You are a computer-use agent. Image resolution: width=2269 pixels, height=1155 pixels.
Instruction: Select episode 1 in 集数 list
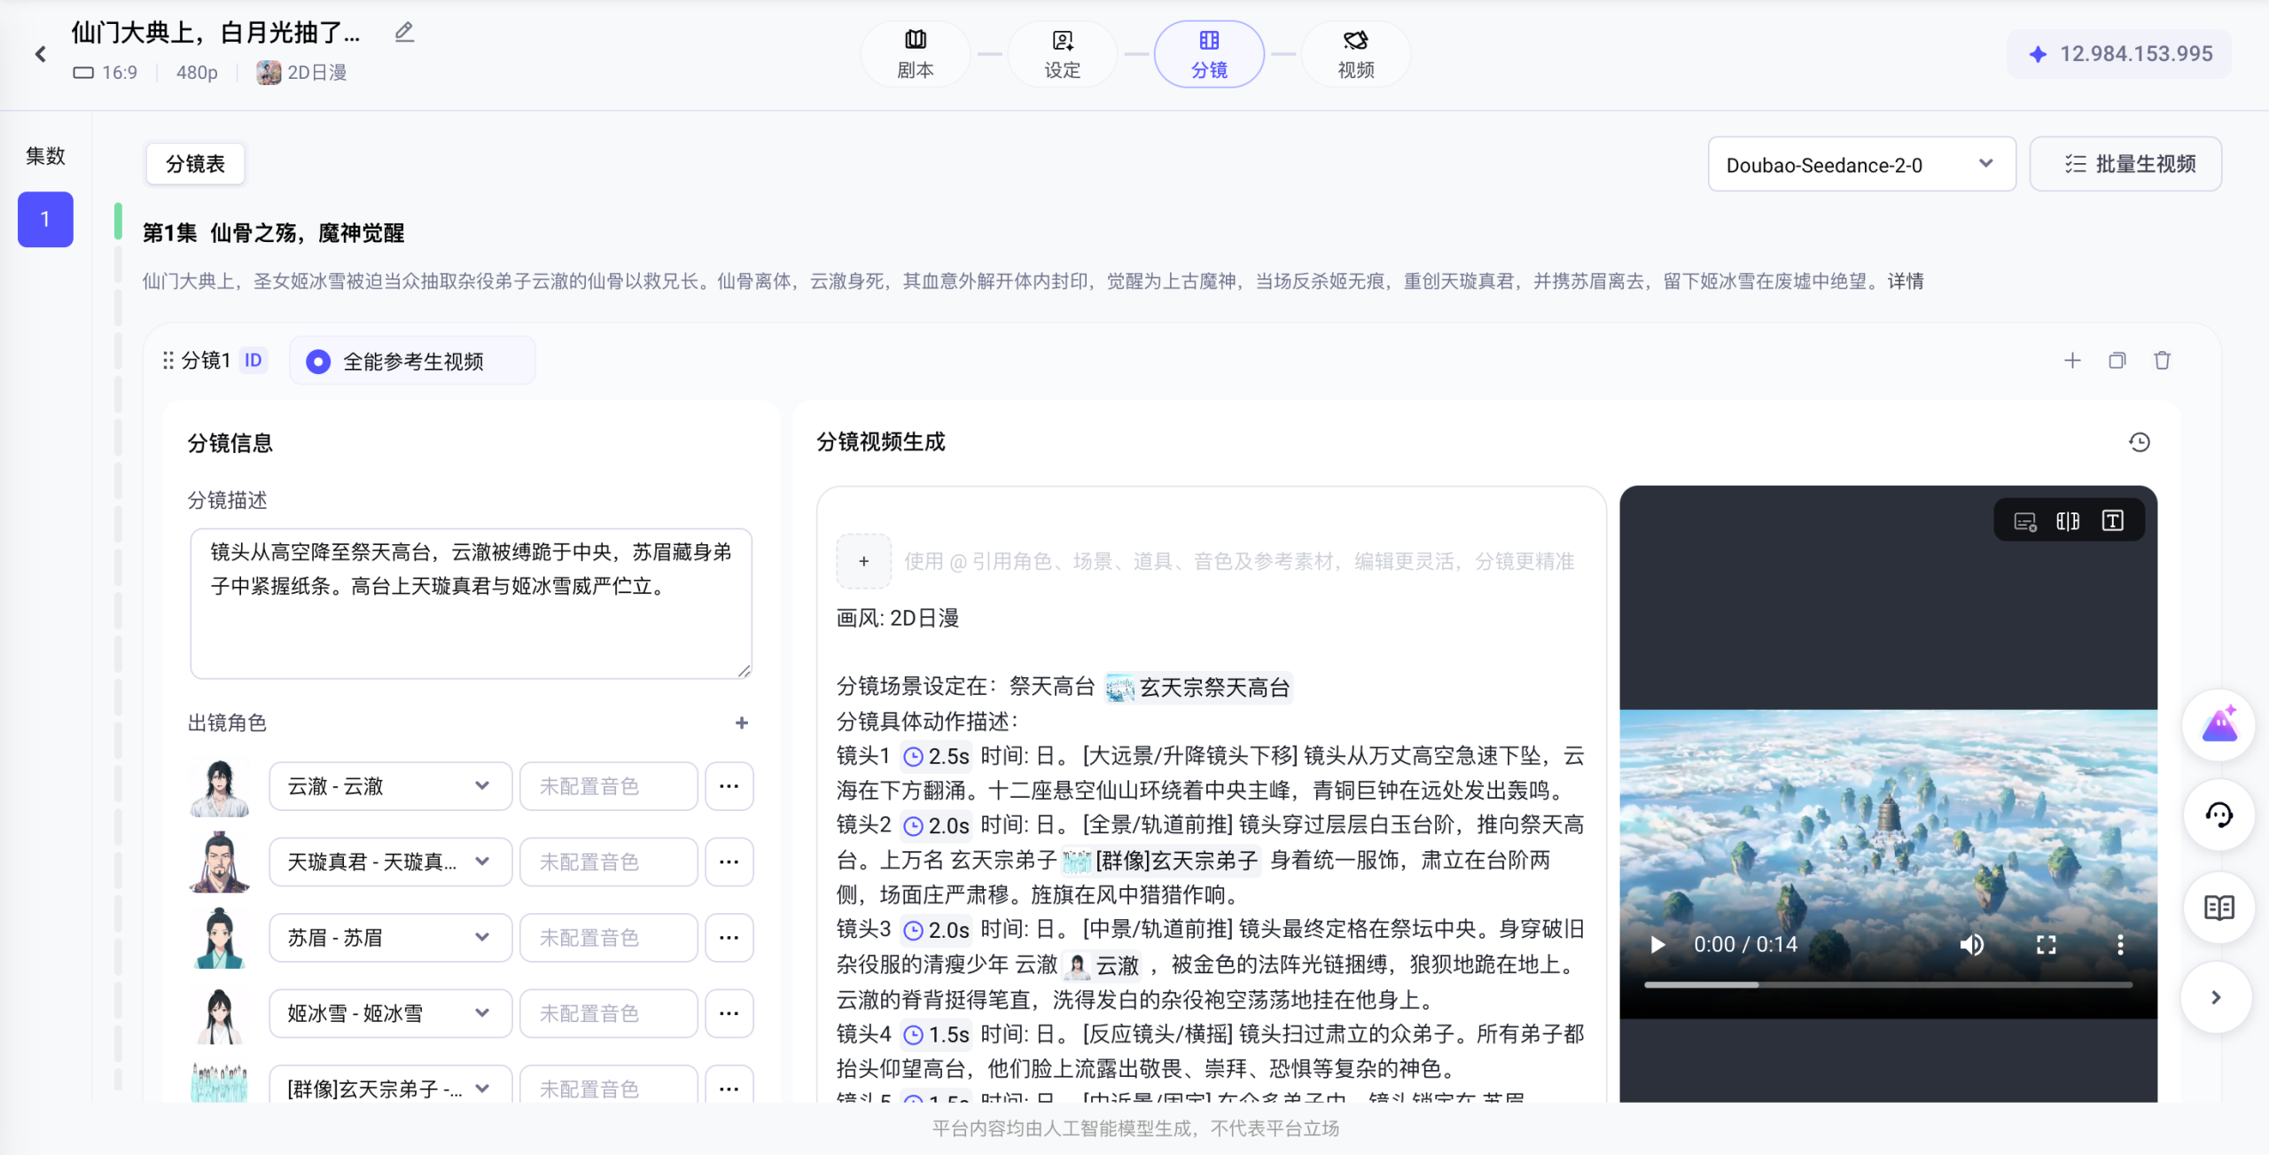[45, 219]
